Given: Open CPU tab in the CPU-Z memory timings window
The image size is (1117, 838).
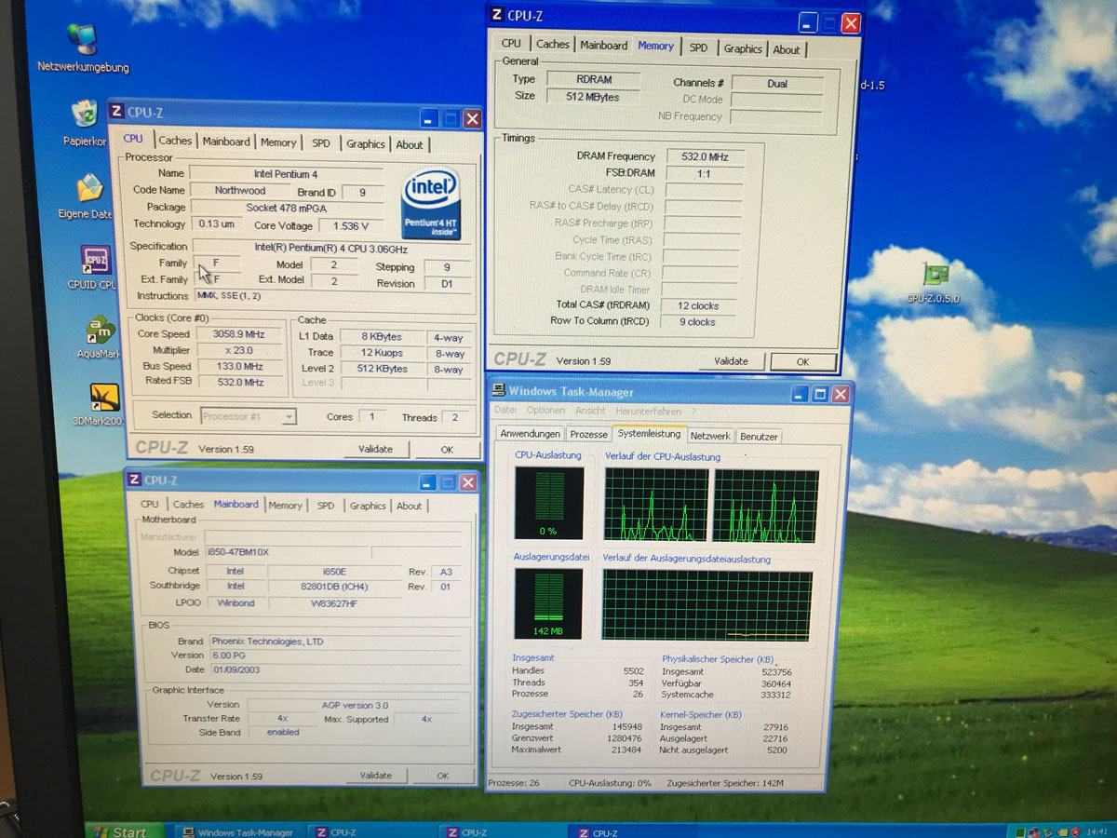Looking at the screenshot, I should (x=511, y=44).
